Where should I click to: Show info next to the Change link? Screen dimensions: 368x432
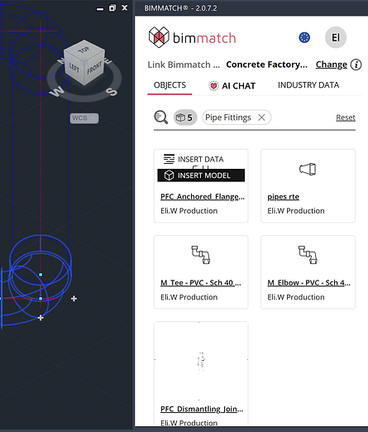(x=356, y=65)
